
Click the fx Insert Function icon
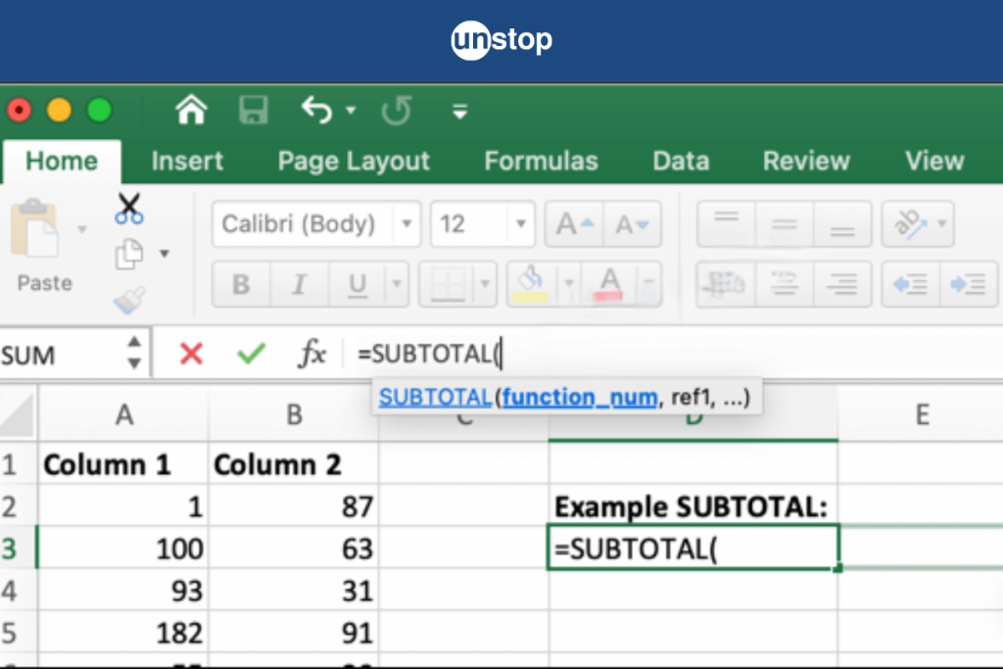point(311,353)
